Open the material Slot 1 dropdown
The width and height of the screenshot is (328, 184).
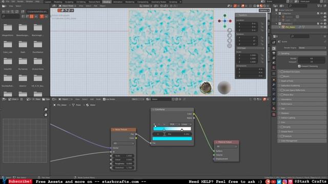coord(138,99)
